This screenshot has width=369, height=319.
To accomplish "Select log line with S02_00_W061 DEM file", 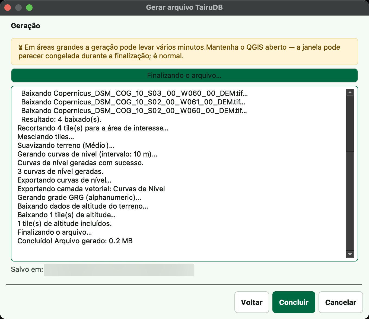I will click(x=133, y=102).
